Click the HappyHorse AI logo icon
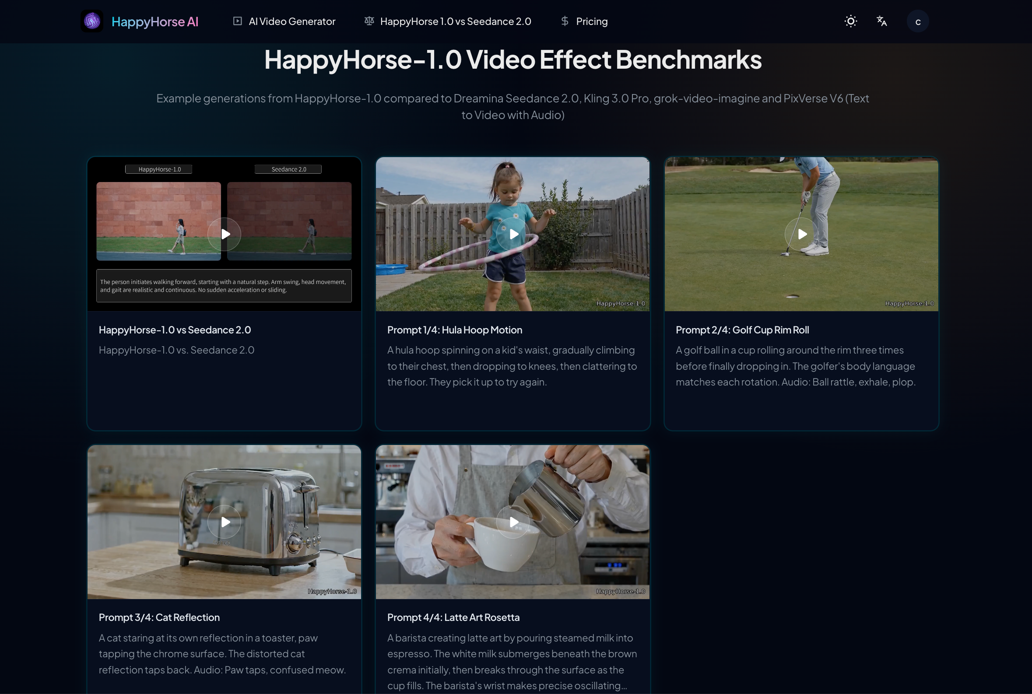This screenshot has width=1032, height=694. click(92, 21)
